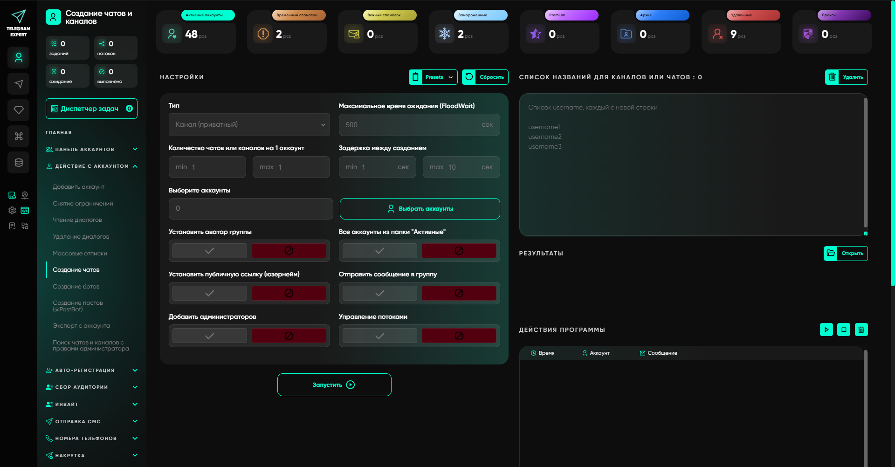Open the command-key icon in left sidebar
Viewport: 895px width, 467px height.
(x=19, y=136)
